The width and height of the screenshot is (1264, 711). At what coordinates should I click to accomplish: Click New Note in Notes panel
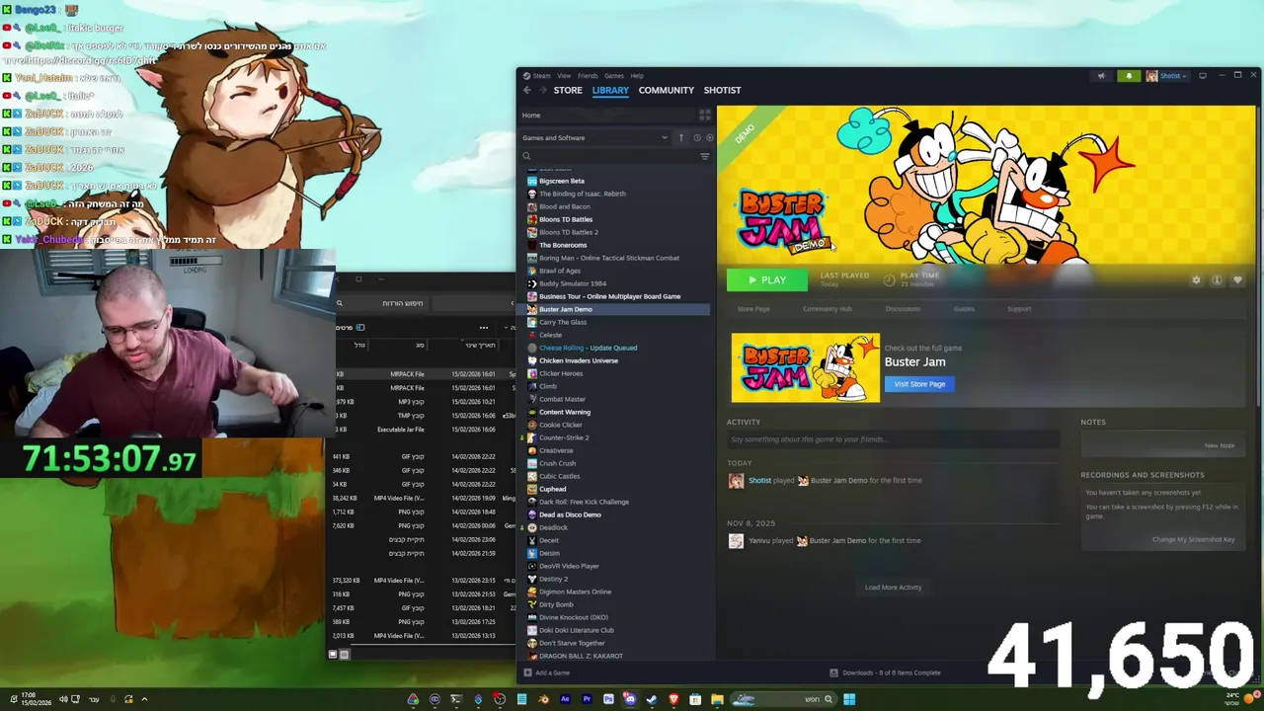click(1220, 445)
